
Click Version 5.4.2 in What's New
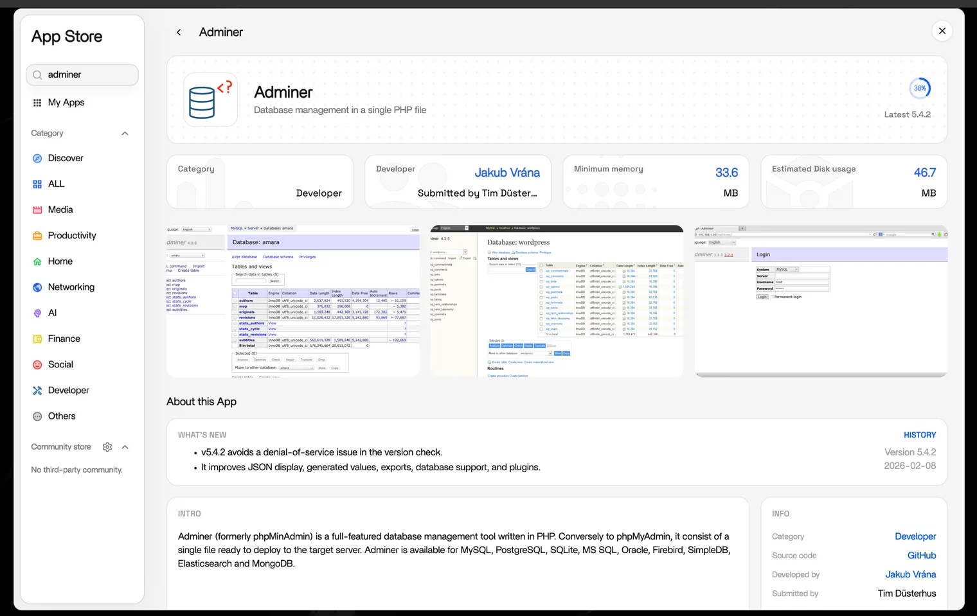pyautogui.click(x=910, y=452)
